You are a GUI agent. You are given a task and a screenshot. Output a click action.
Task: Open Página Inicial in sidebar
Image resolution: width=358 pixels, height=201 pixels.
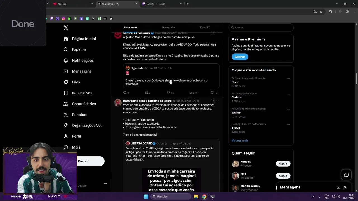pos(80,39)
